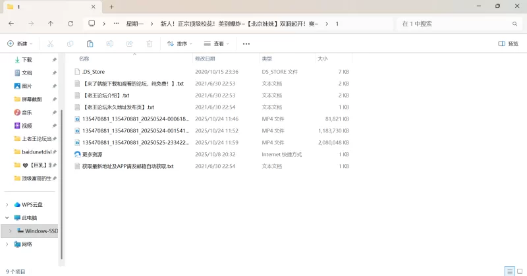527x276 pixels.
Task: Click the Cut scissors icon in toolbar
Action: coord(50,44)
